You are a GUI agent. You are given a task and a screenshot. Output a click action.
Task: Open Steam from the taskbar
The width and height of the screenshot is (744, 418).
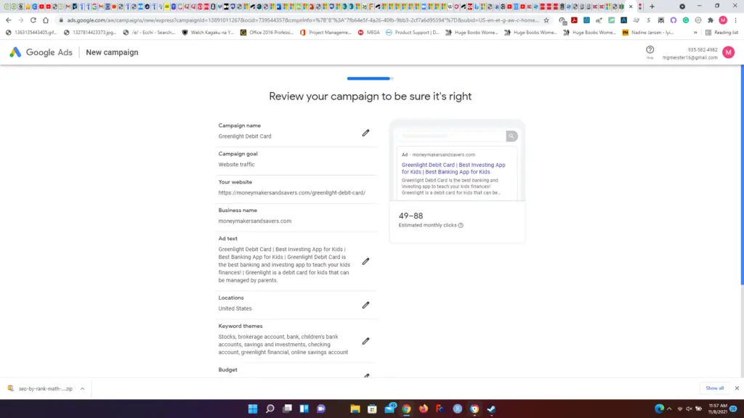pos(491,409)
